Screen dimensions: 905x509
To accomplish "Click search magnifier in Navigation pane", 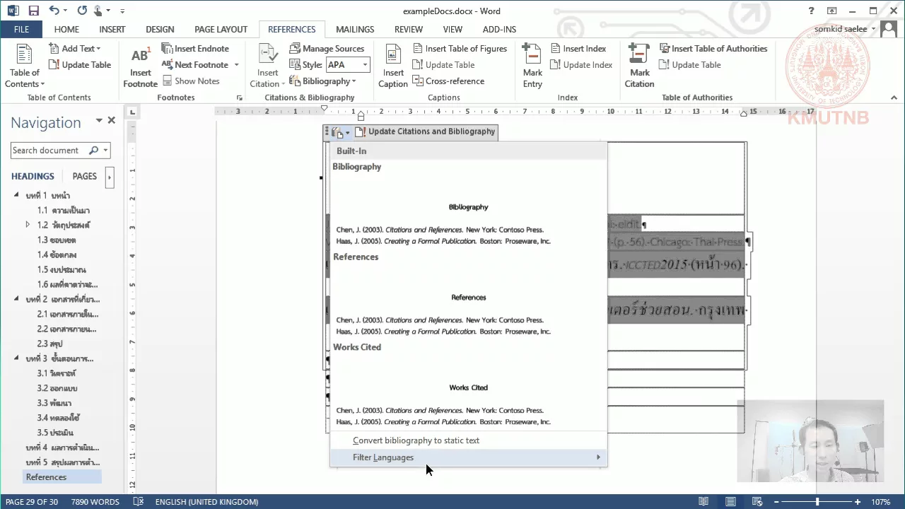I will tap(93, 151).
